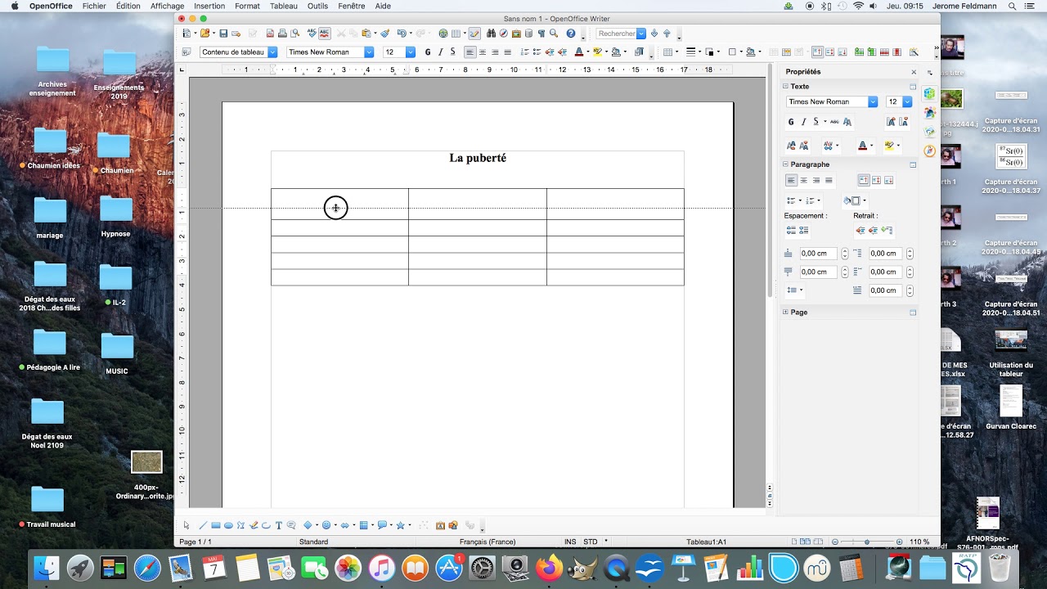Image resolution: width=1047 pixels, height=589 pixels.
Task: Click the Save document icon
Action: 223,34
